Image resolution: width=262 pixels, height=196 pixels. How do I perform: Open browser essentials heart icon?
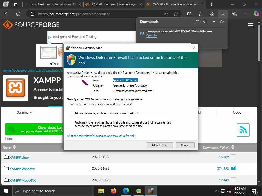[x=234, y=14]
